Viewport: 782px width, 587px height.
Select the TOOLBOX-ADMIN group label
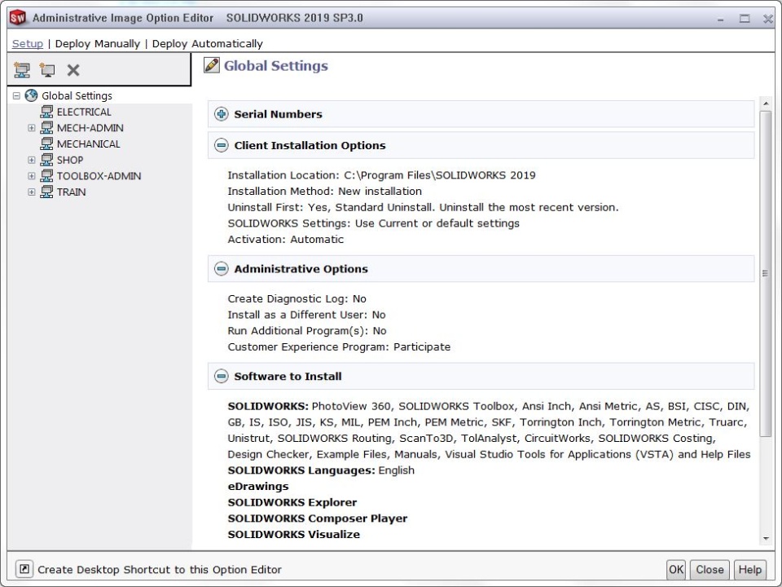tap(99, 176)
